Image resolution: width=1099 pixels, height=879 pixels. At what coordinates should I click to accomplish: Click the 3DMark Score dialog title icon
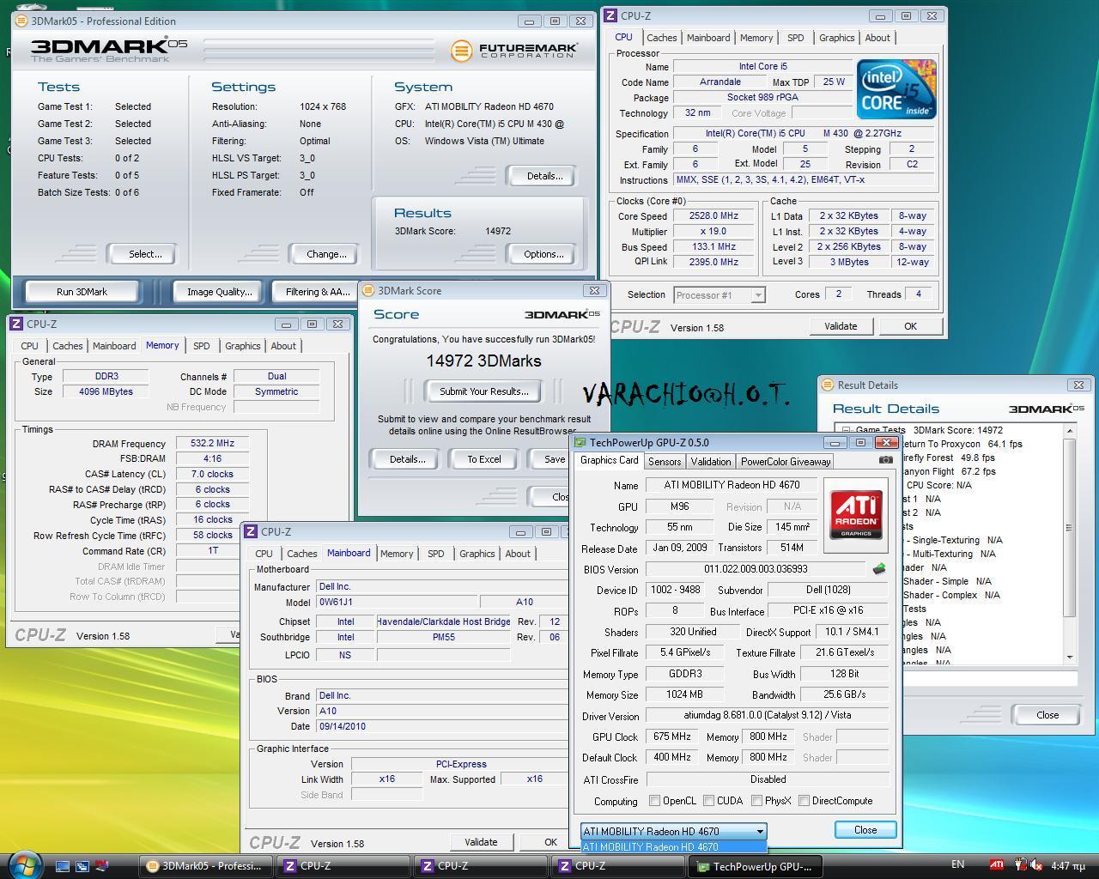click(x=368, y=291)
